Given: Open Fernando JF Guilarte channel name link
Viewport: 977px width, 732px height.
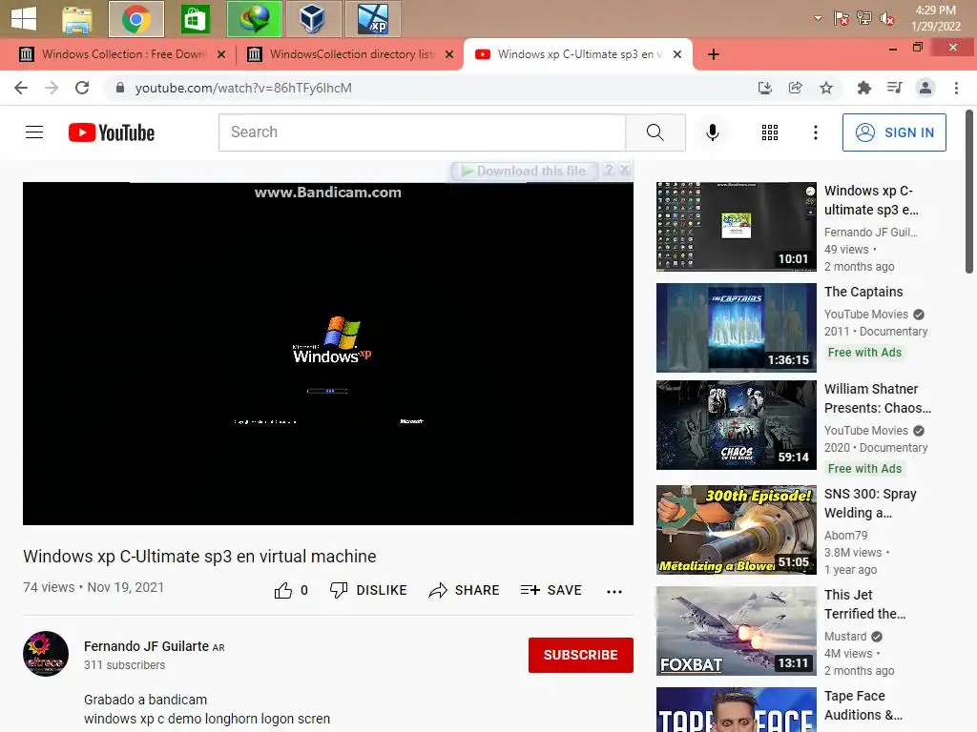Looking at the screenshot, I should coord(146,646).
